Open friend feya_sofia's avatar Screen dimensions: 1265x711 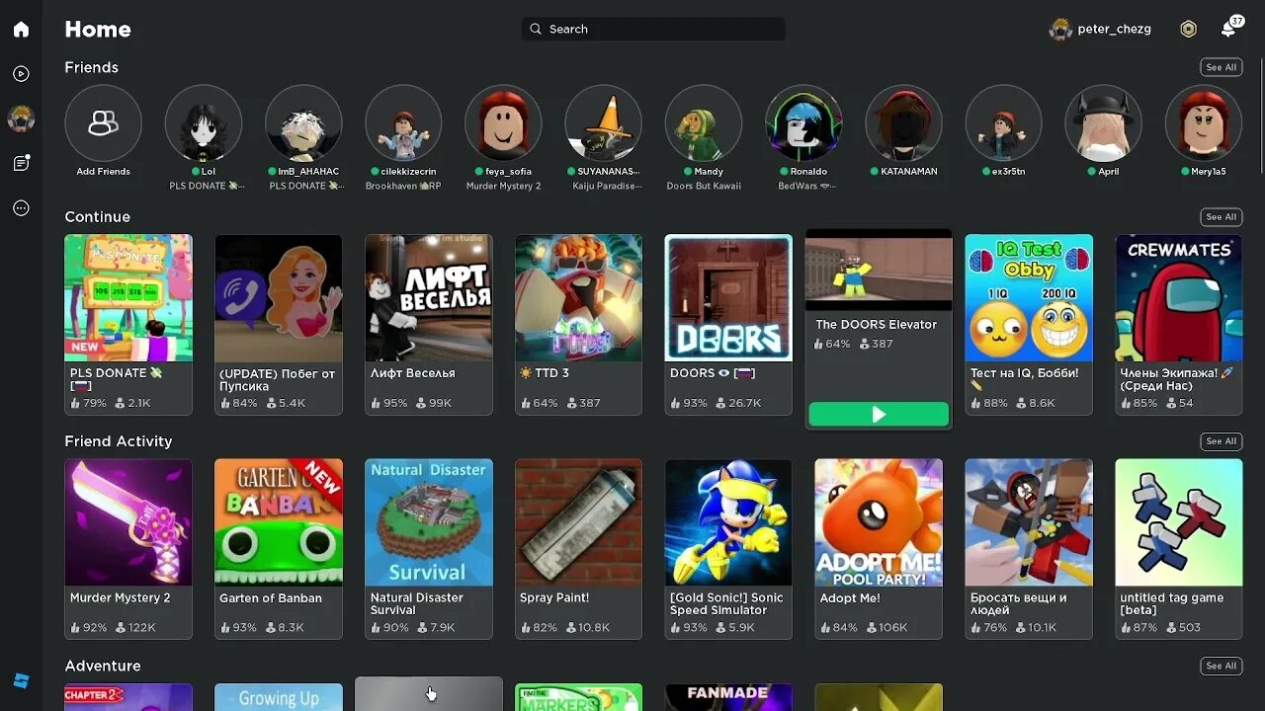point(503,122)
